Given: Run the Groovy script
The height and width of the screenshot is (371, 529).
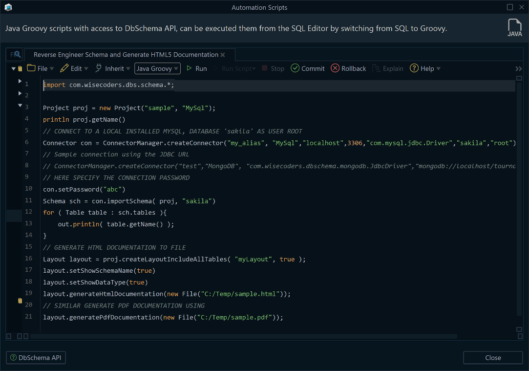Looking at the screenshot, I should 196,68.
